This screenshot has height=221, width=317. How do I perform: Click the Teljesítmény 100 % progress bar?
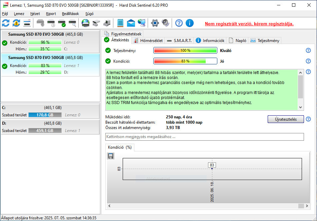pyautogui.click(x=185, y=50)
